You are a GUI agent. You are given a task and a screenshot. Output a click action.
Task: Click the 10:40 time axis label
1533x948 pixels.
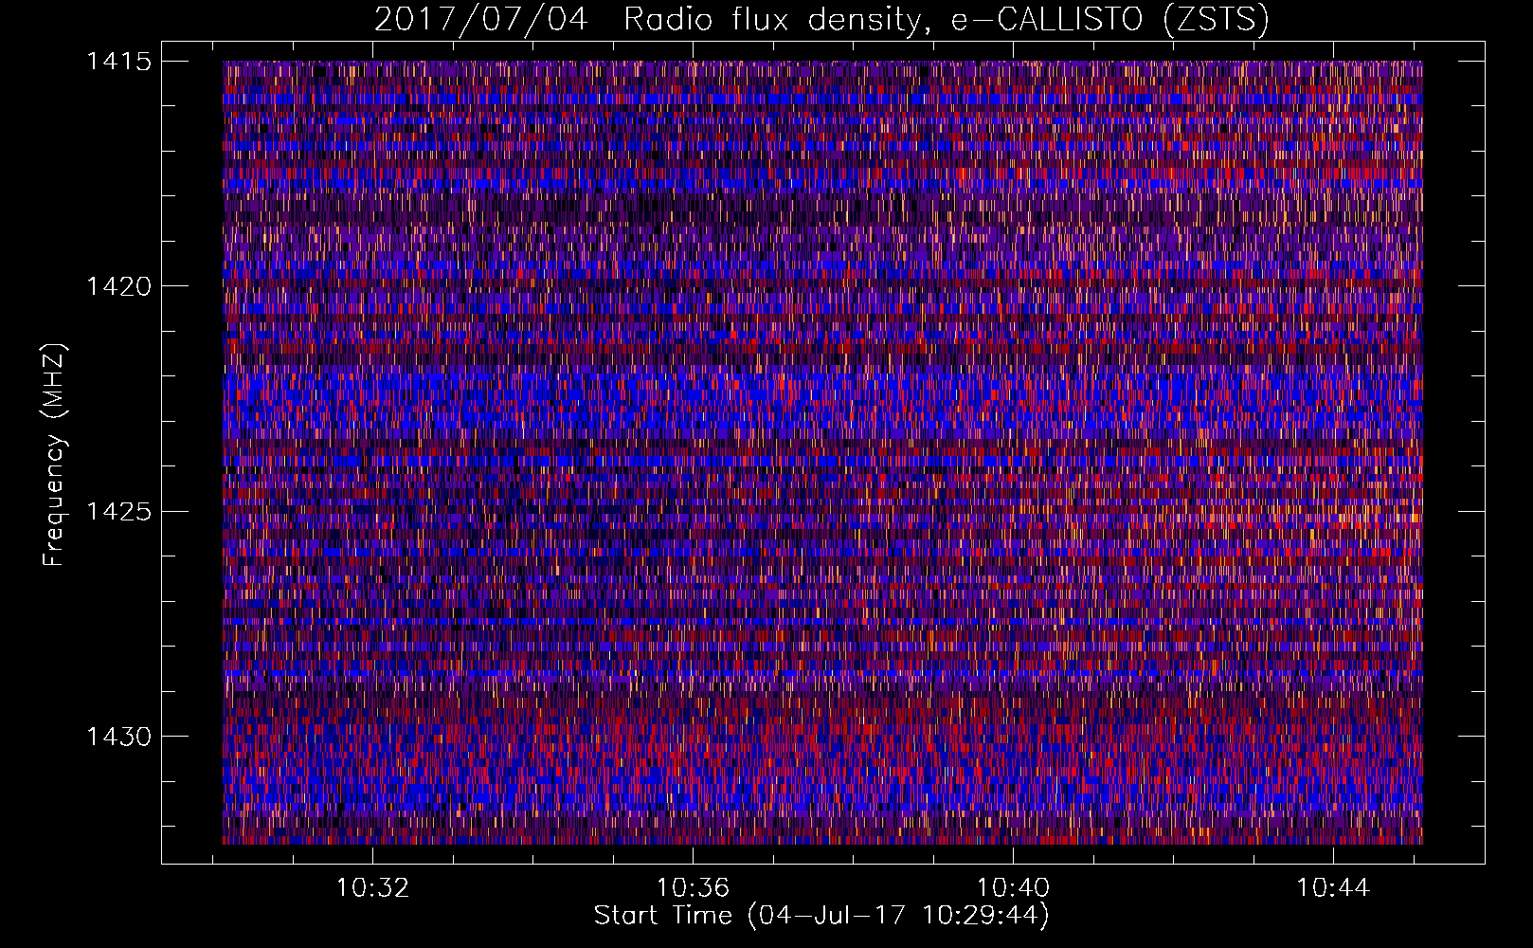point(1014,888)
